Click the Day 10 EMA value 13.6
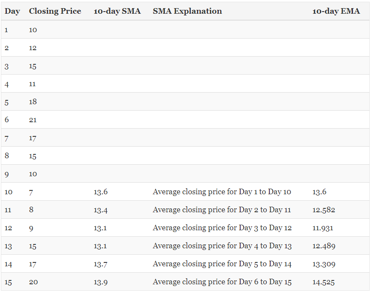This screenshot has height=292, width=371. click(x=319, y=192)
